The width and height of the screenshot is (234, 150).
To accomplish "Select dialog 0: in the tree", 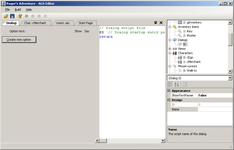I will tap(184, 44).
